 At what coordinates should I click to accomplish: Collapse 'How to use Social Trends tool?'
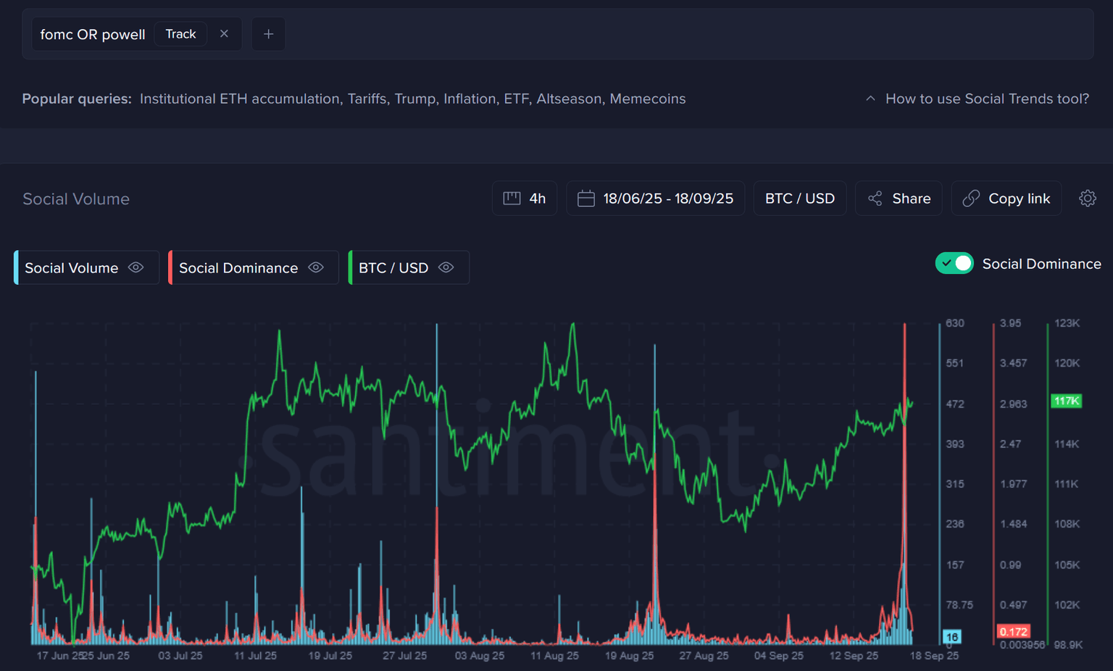(x=870, y=99)
